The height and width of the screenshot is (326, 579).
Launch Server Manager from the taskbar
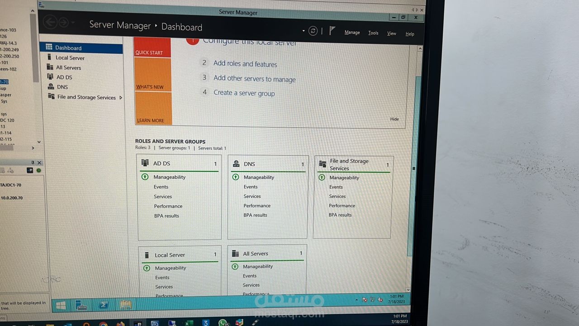[81, 305]
